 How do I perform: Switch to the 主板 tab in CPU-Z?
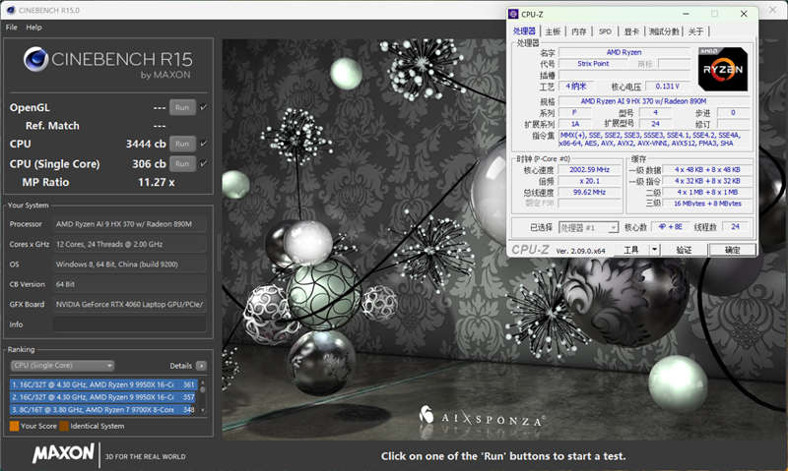[553, 31]
